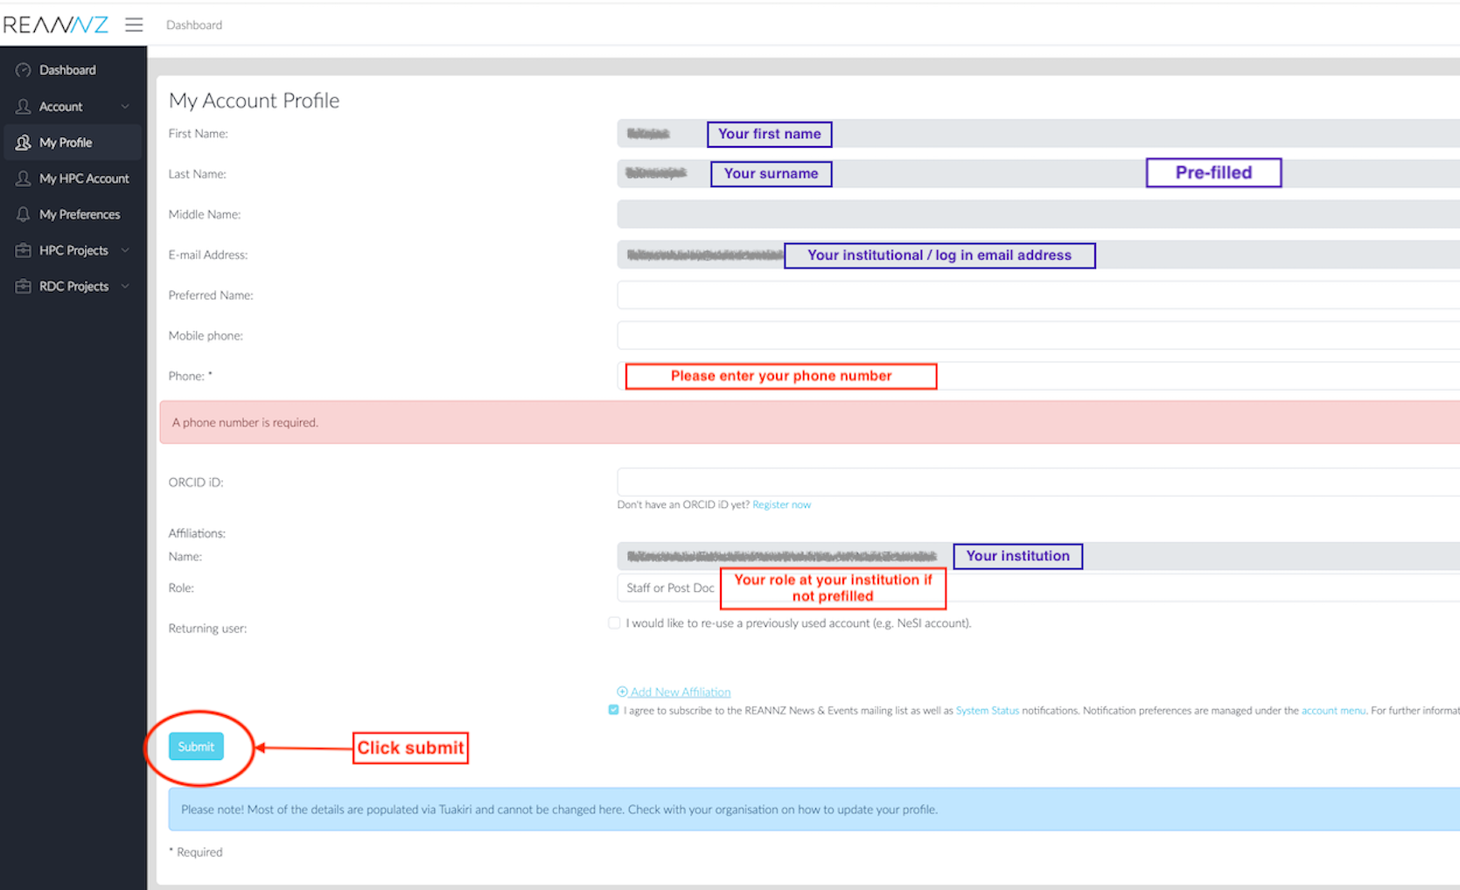The width and height of the screenshot is (1460, 890).
Task: Click the My Preferences bell icon
Action: coord(23,213)
